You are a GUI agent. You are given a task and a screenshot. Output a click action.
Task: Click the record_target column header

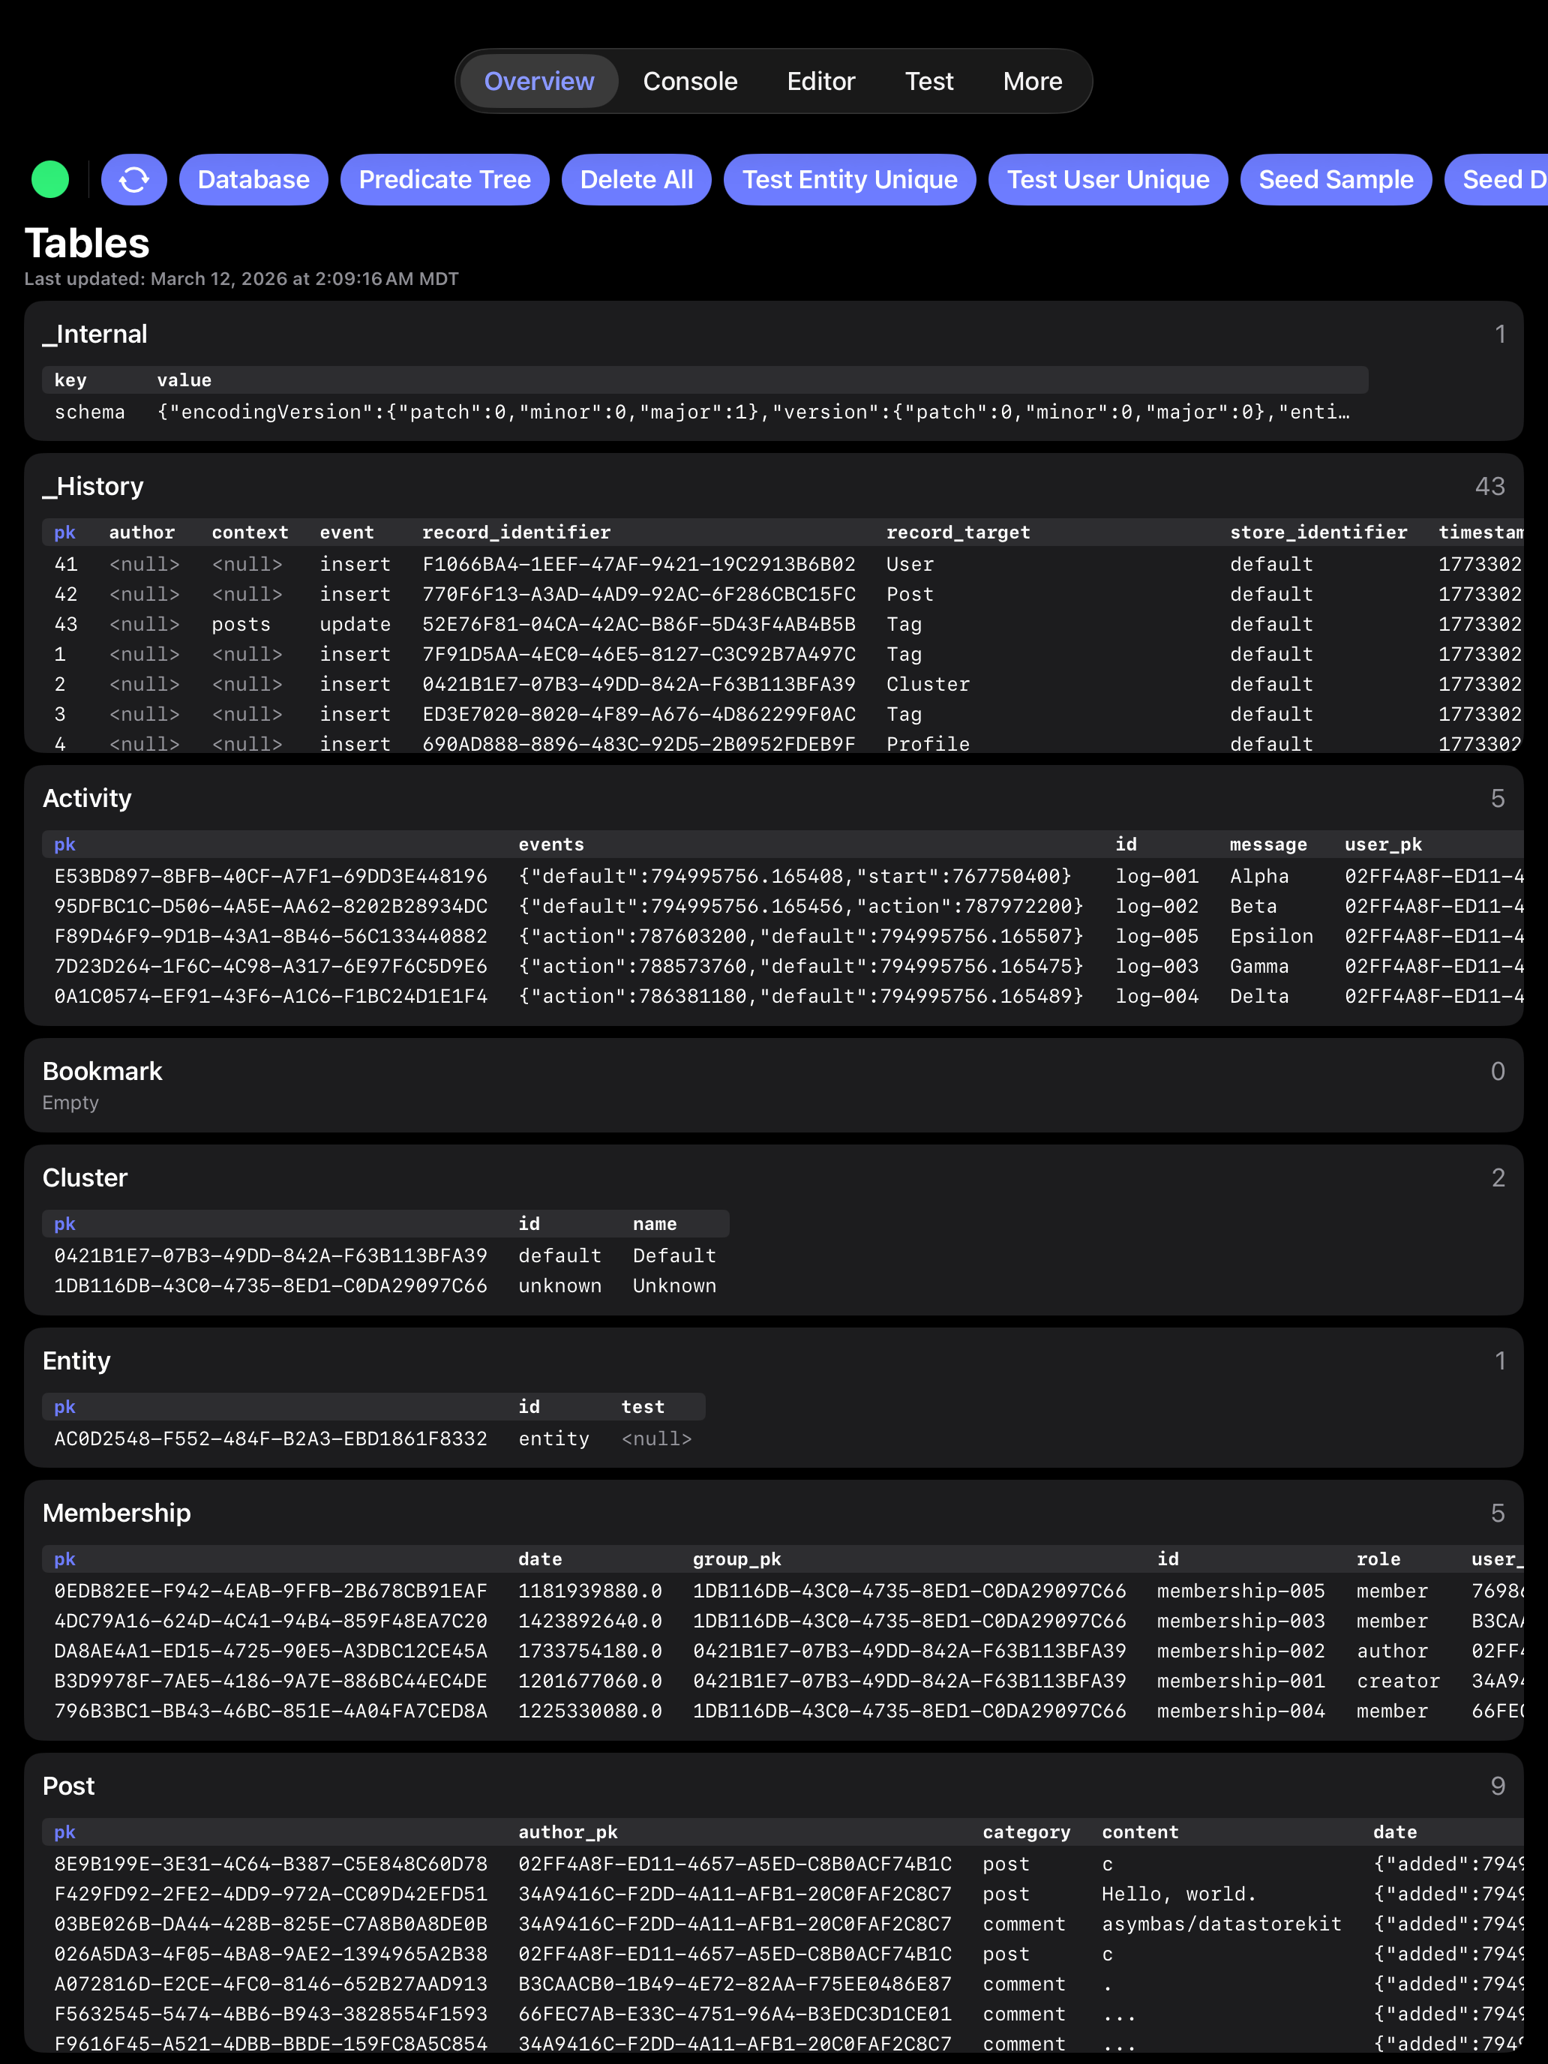958,532
